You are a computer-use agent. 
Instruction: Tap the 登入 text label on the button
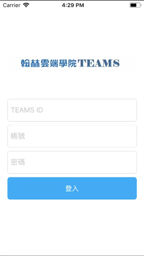click(x=72, y=188)
